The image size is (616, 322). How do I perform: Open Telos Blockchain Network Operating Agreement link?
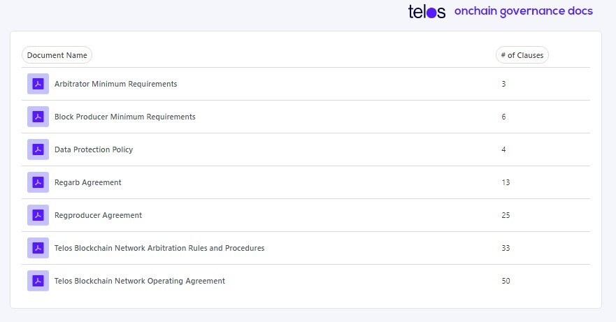pos(140,281)
